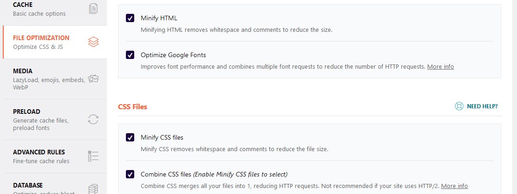517x194 pixels.
Task: Click the Need Help? link
Action: tap(482, 106)
